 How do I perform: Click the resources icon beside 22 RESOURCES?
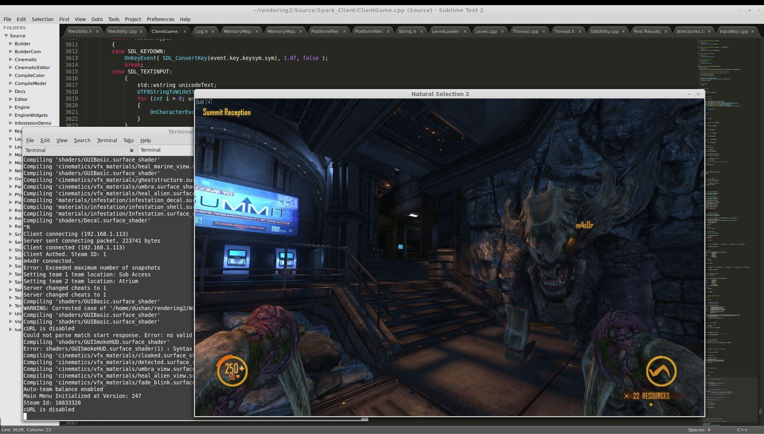coord(627,396)
